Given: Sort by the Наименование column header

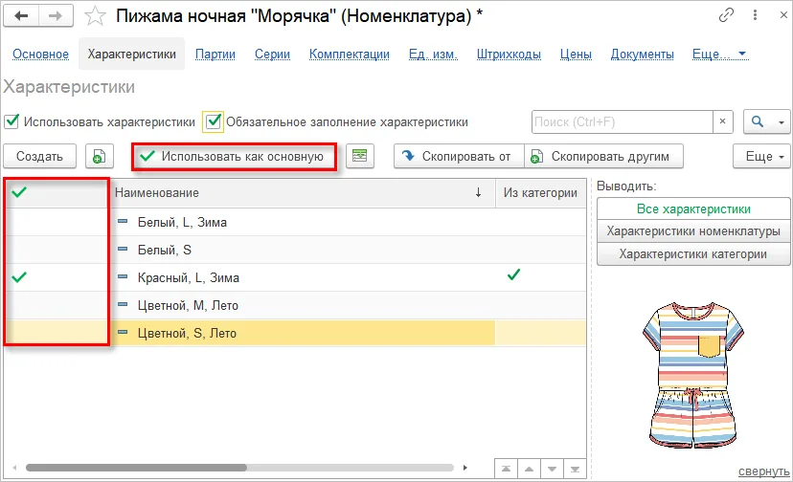Looking at the screenshot, I should click(302, 192).
